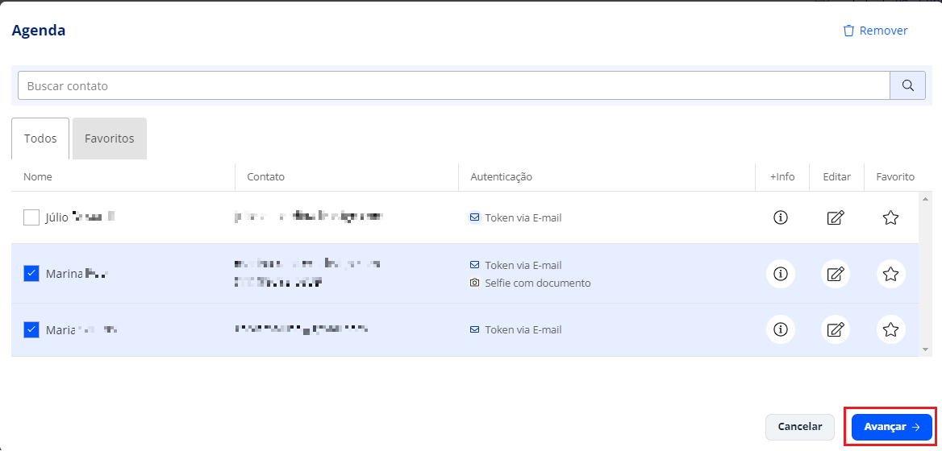Viewport: 942px width, 451px height.
Task: Edit the Júlio contact
Action: click(836, 217)
